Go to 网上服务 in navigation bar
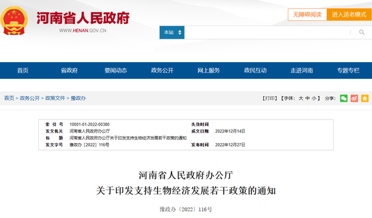Screen dimensions: 372x218 209,70
